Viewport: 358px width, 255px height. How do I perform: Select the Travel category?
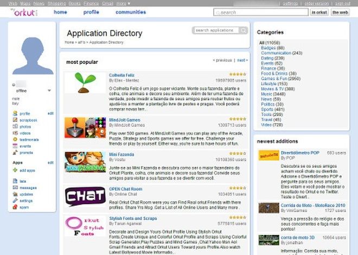click(266, 119)
